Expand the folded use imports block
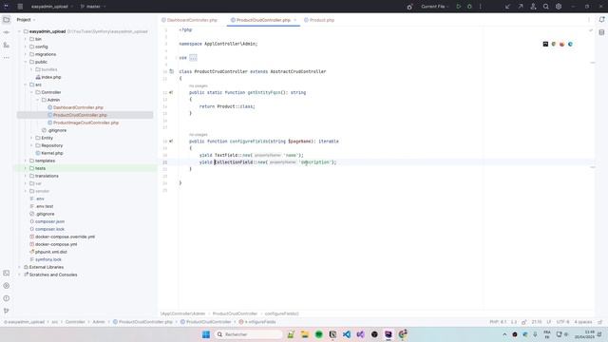The width and height of the screenshot is (608, 342). point(193,58)
